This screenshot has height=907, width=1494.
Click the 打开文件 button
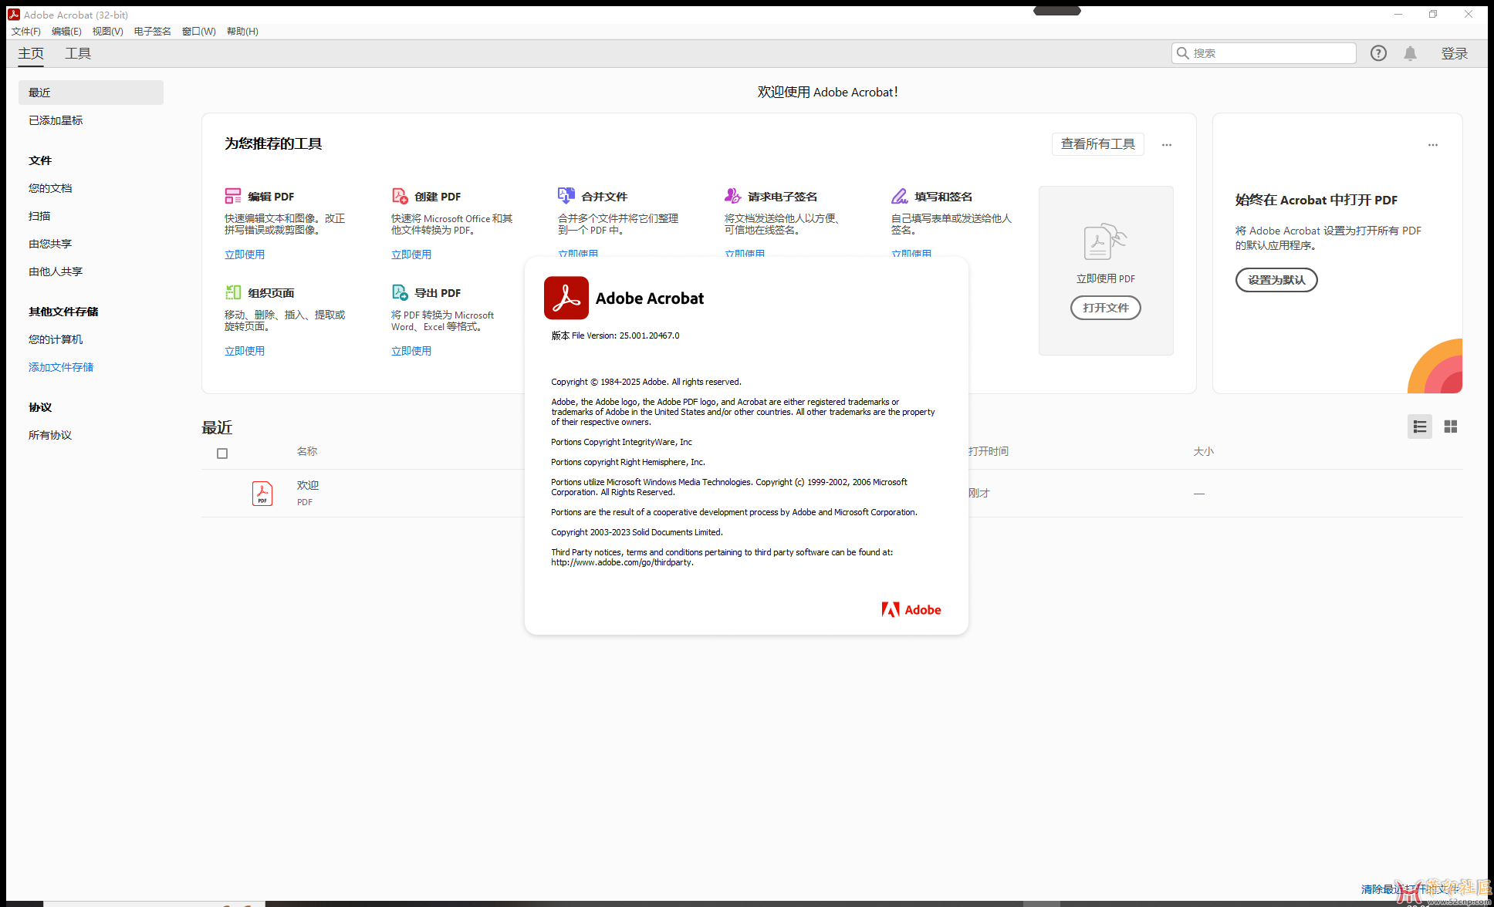[x=1105, y=308]
